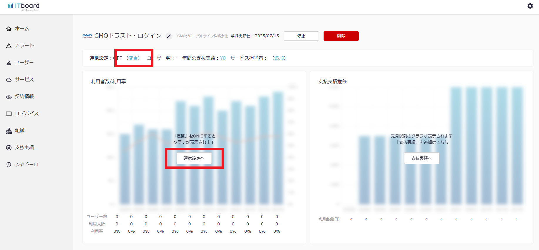Go to ホーム menu
Viewport: 539px width, 250px height.
pyautogui.click(x=22, y=29)
